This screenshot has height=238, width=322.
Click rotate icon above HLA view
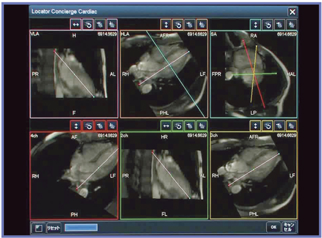click(178, 25)
